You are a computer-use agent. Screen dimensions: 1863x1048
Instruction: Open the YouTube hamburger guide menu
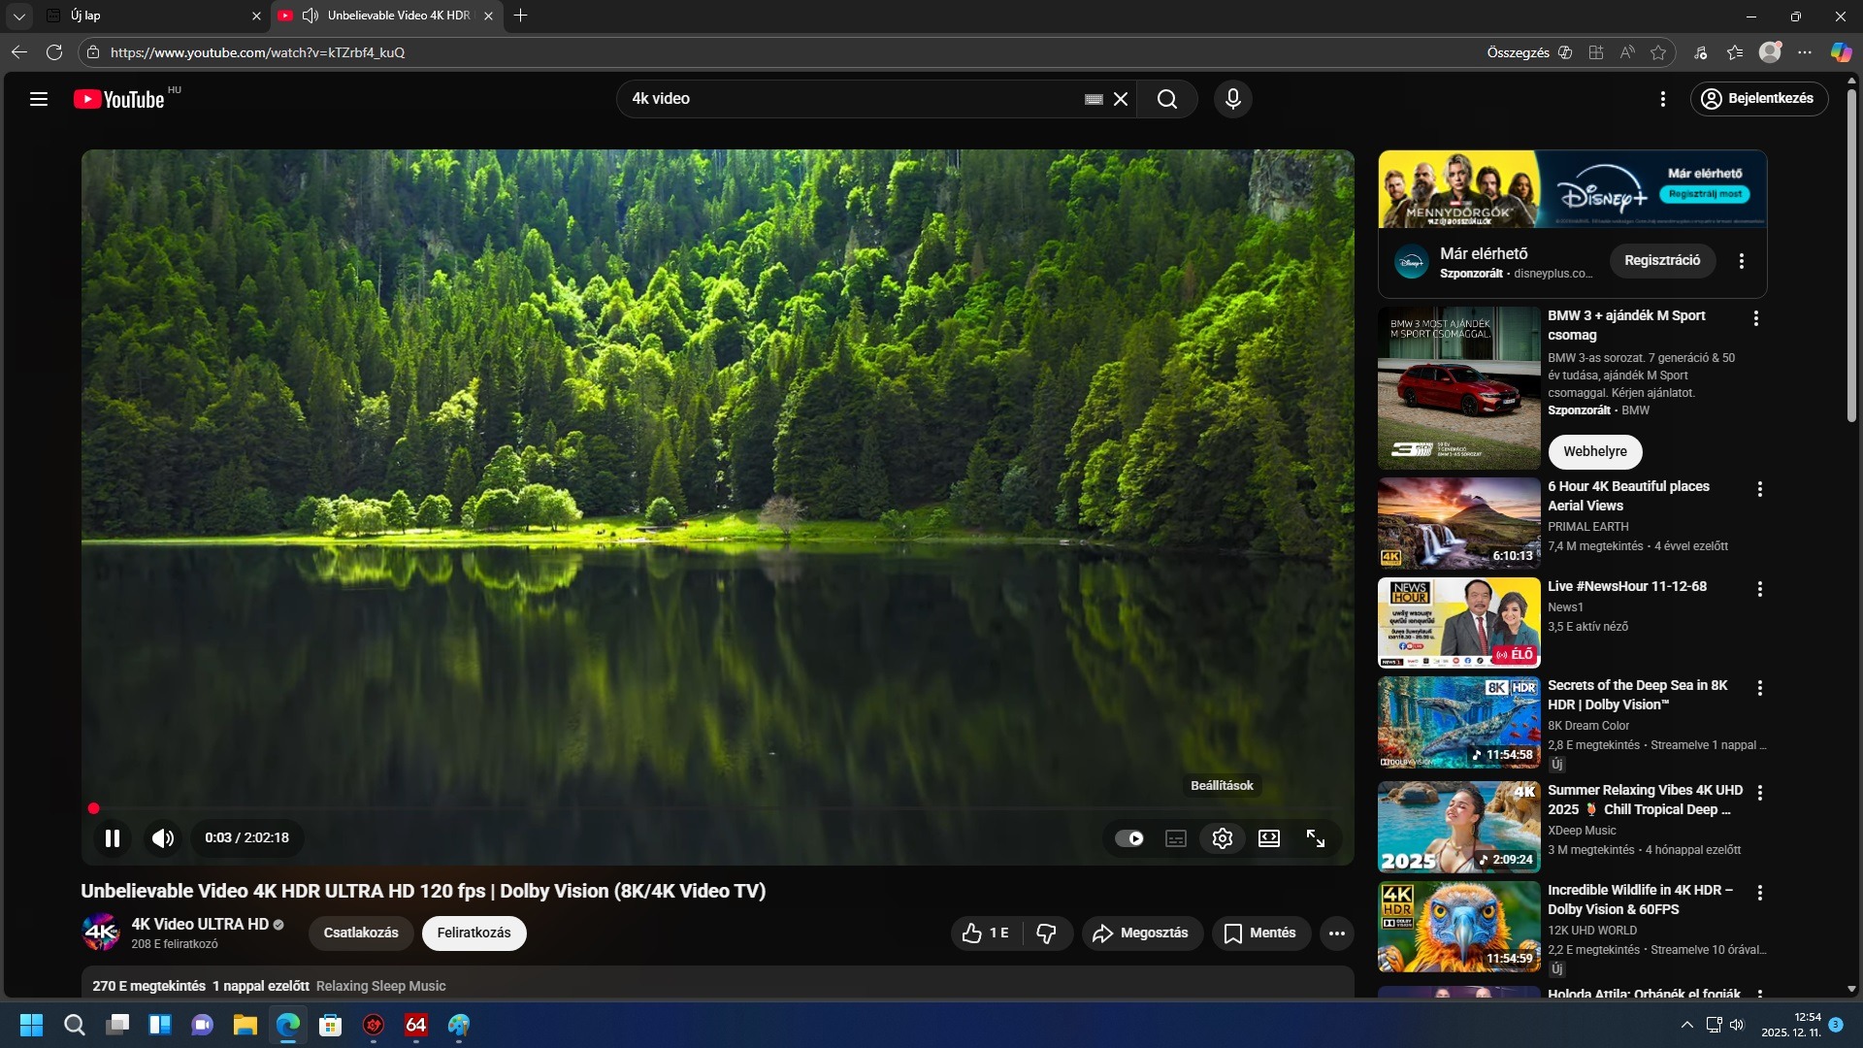pos(39,99)
